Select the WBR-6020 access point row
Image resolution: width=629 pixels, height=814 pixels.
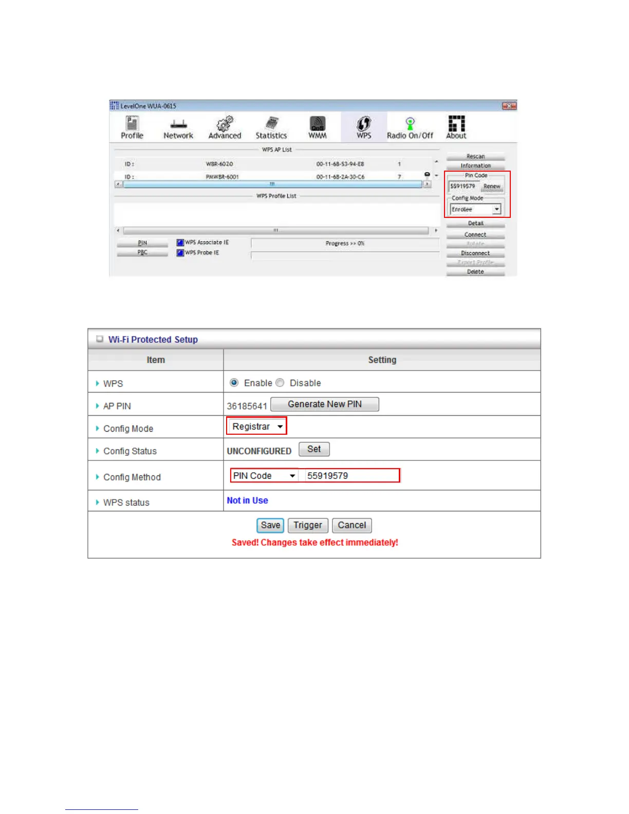272,164
